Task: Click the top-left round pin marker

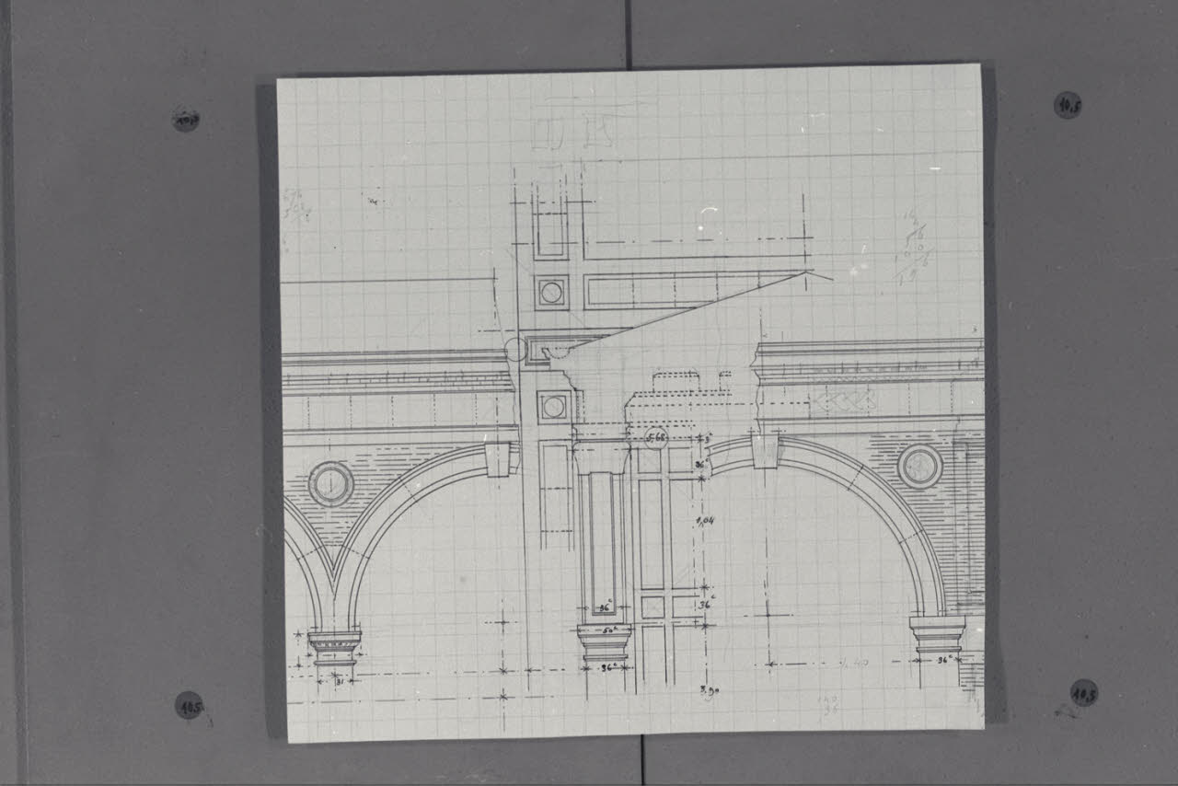Action: point(185,119)
